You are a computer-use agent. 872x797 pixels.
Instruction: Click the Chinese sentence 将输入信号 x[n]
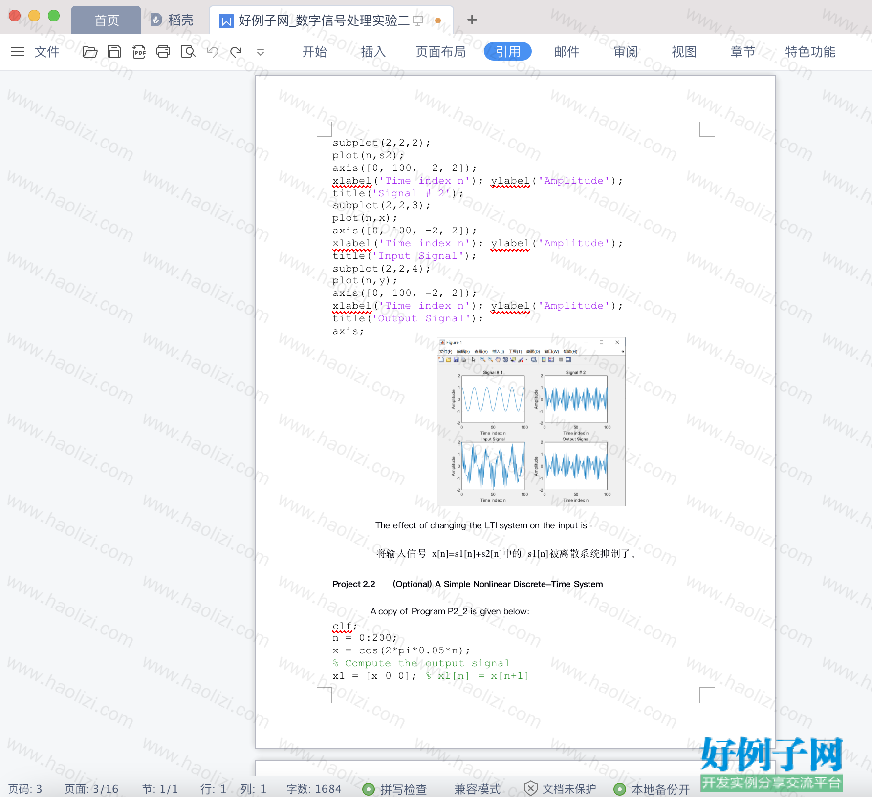tap(507, 553)
